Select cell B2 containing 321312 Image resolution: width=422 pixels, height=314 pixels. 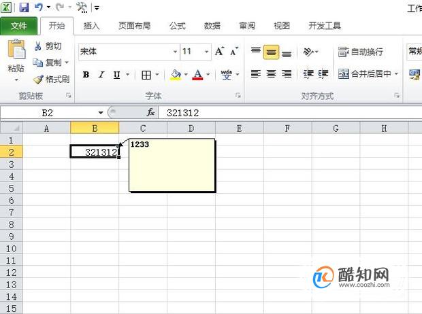[95, 152]
